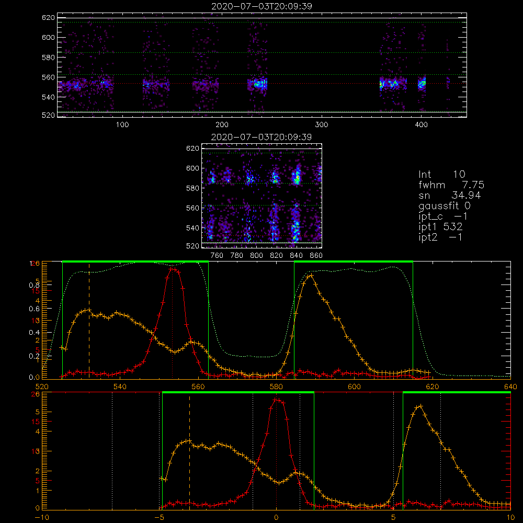Image resolution: width=523 pixels, height=523 pixels.
Task: Click the orange dashed vertical line in the 520–640 plot
Action: pos(89,320)
